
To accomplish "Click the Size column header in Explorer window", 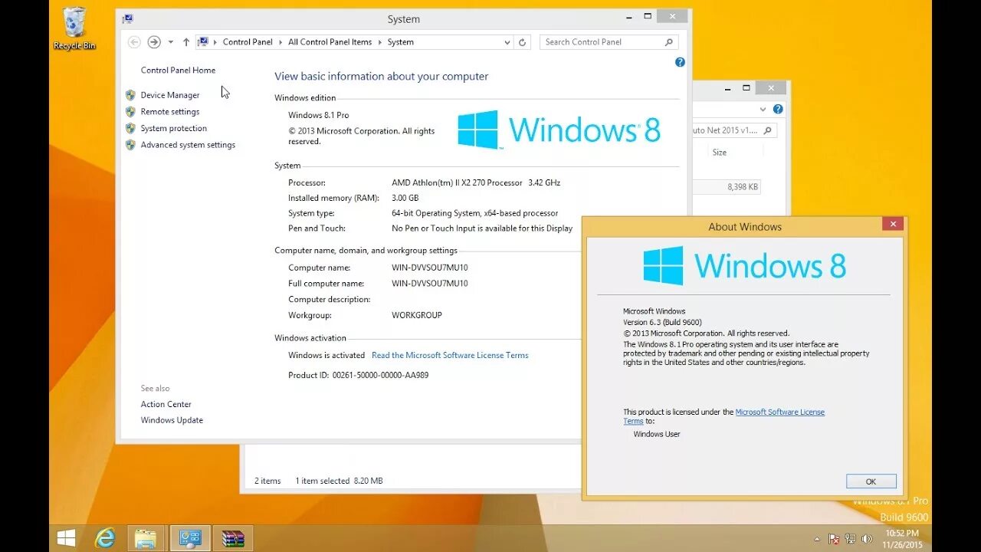I will (720, 153).
